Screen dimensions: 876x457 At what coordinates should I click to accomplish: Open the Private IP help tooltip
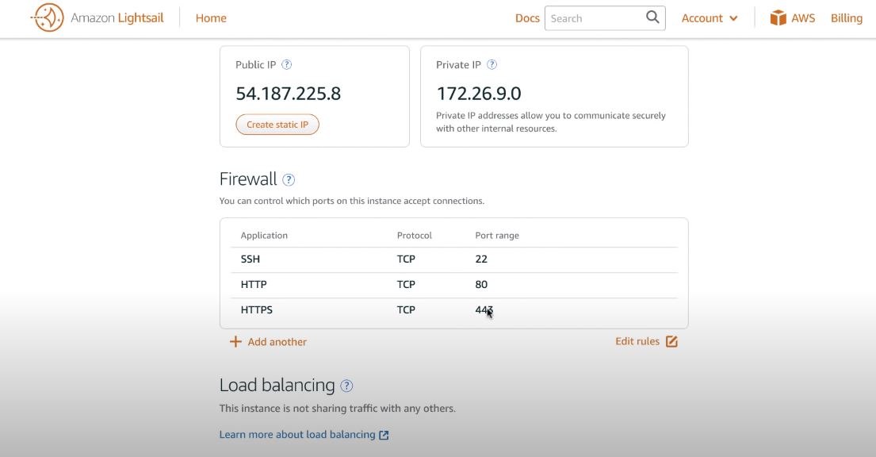[x=492, y=64]
